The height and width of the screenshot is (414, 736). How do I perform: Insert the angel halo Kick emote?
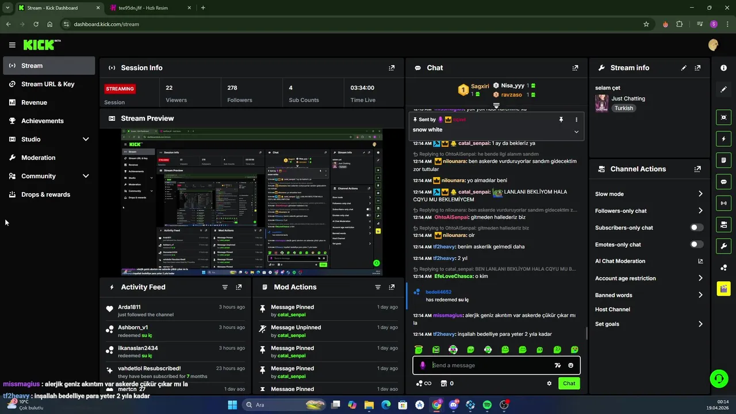pos(419,350)
